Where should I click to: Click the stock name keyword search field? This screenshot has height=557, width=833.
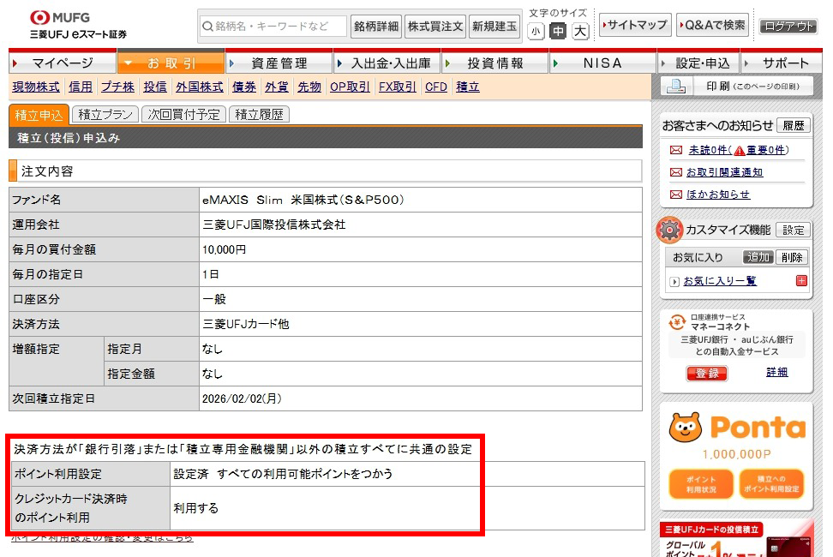coord(273,27)
